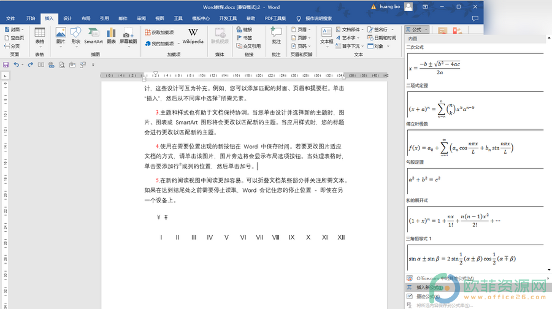Open the Screenshot (屏幕截图) tool
Viewport: 552px width, 309px height.
(128, 37)
